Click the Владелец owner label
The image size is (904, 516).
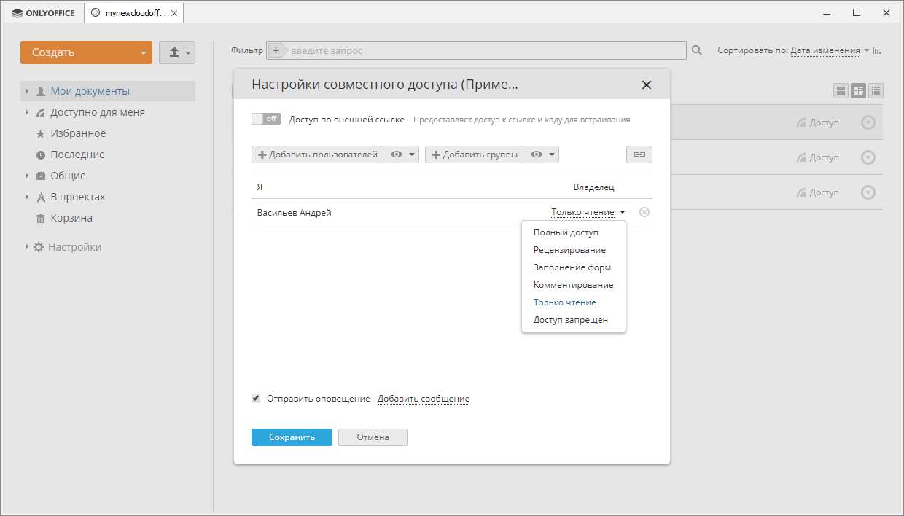pyautogui.click(x=594, y=187)
